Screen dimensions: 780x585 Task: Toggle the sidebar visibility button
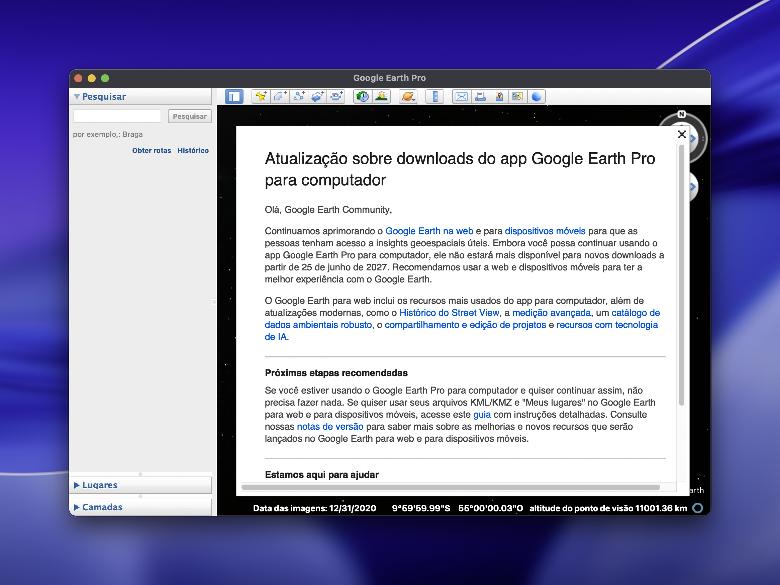pyautogui.click(x=234, y=96)
